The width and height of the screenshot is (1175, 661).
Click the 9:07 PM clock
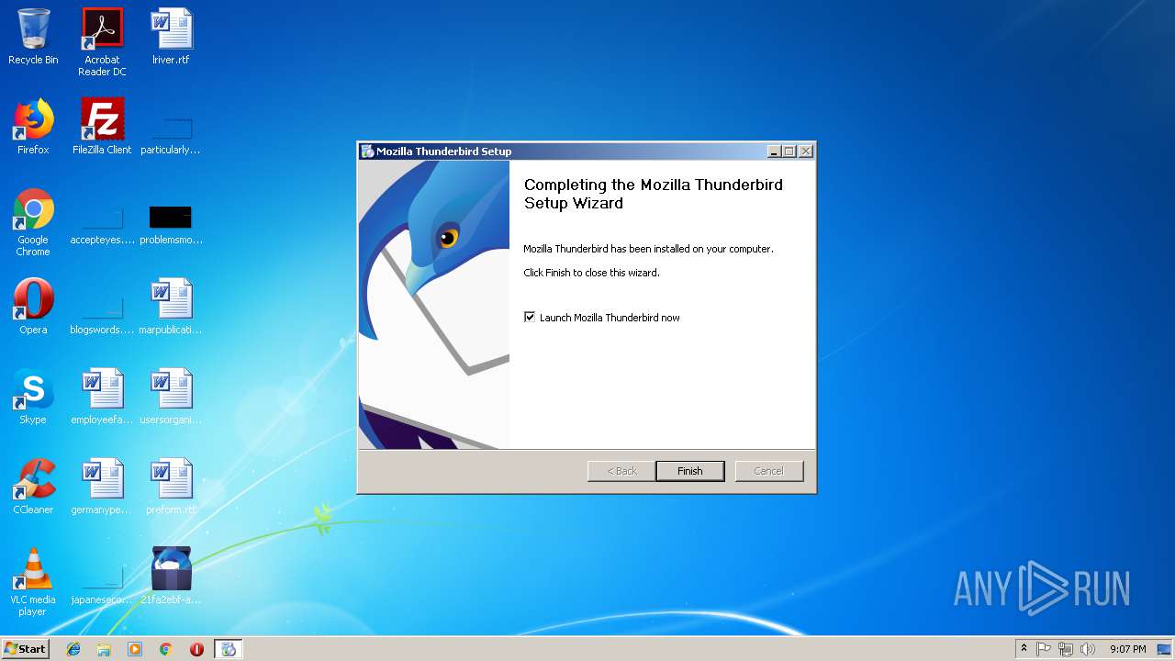[1127, 649]
